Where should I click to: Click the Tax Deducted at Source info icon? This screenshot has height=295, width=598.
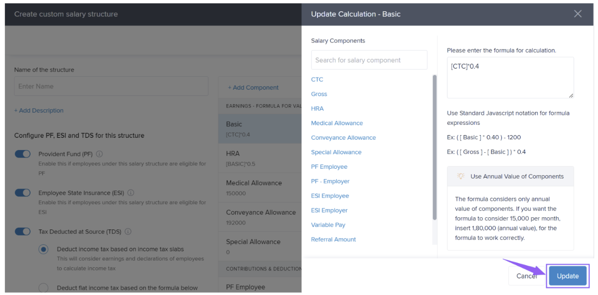[128, 232]
